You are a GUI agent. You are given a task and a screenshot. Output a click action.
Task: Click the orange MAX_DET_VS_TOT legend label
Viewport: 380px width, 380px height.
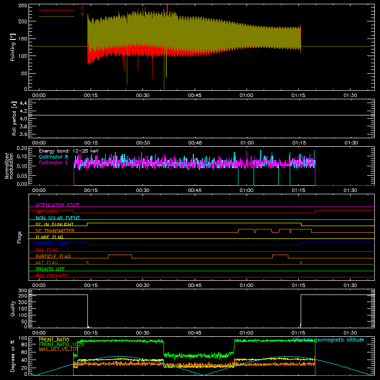point(59,349)
